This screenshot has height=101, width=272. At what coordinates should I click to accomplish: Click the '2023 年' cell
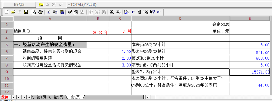coord(98,31)
